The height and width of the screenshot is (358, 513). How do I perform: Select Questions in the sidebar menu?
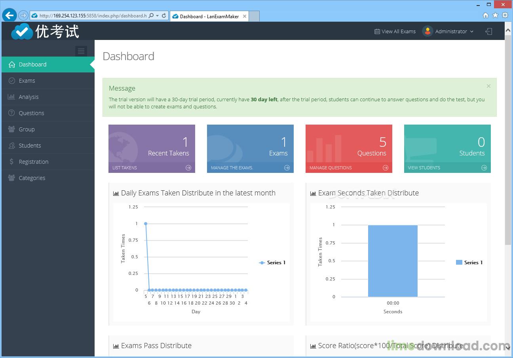click(x=31, y=113)
